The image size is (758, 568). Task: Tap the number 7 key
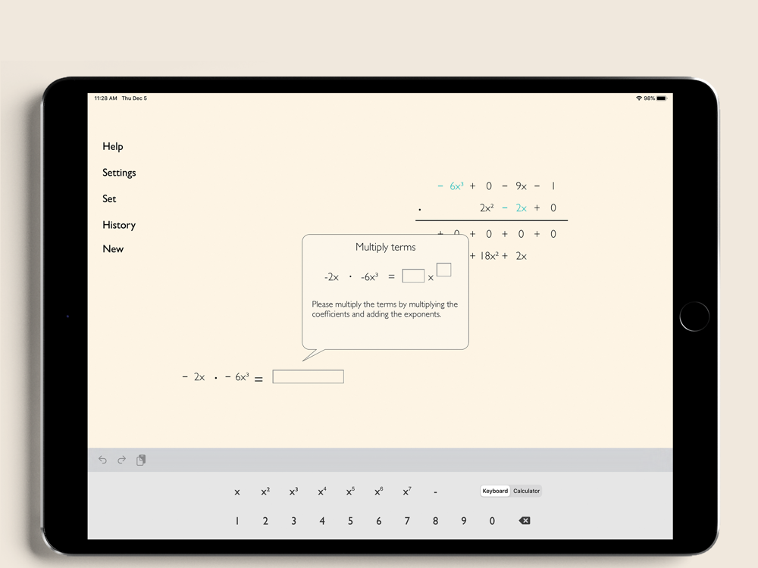(x=407, y=521)
